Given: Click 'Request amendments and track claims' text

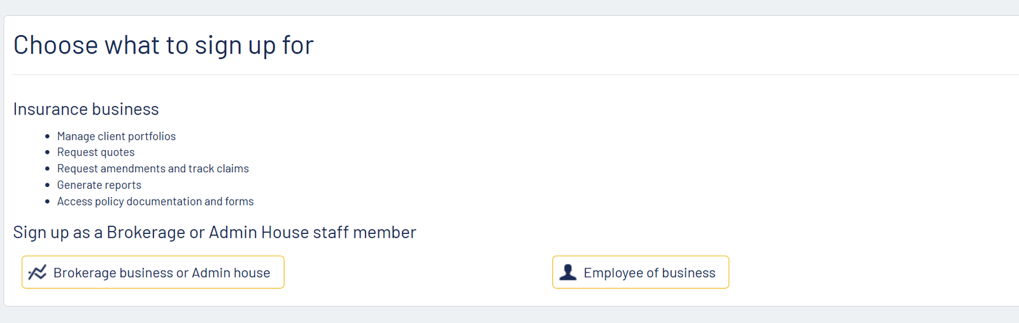Looking at the screenshot, I should click(153, 168).
